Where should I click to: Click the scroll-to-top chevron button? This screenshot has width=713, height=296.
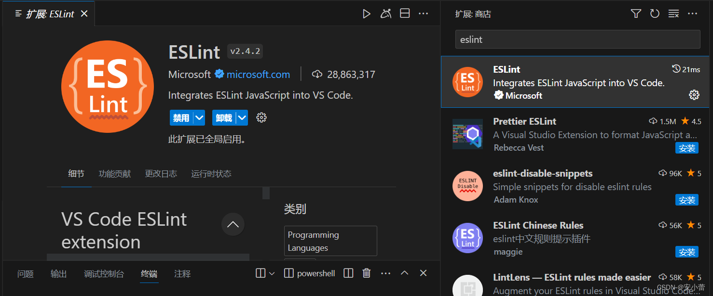(x=233, y=224)
